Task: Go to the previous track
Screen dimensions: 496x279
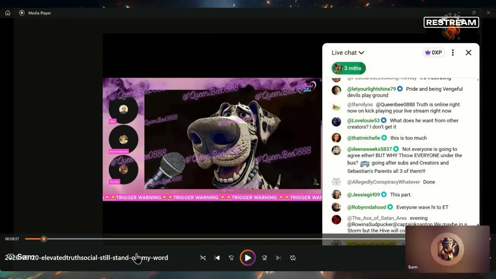Action: pyautogui.click(x=217, y=258)
